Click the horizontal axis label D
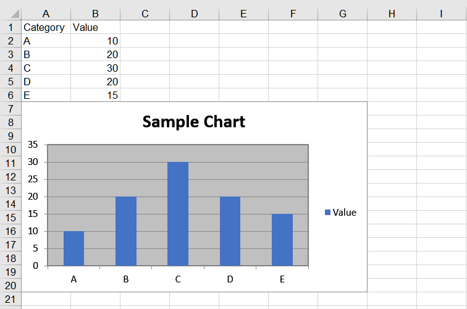Image resolution: width=467 pixels, height=309 pixels. point(230,279)
